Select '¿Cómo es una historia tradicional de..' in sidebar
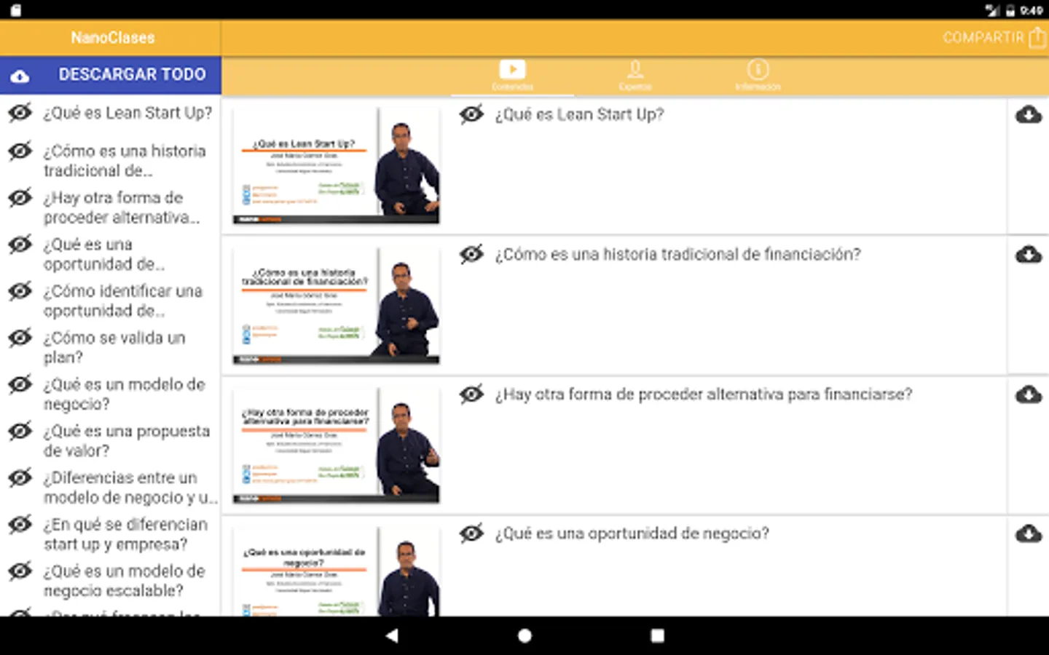 125,161
